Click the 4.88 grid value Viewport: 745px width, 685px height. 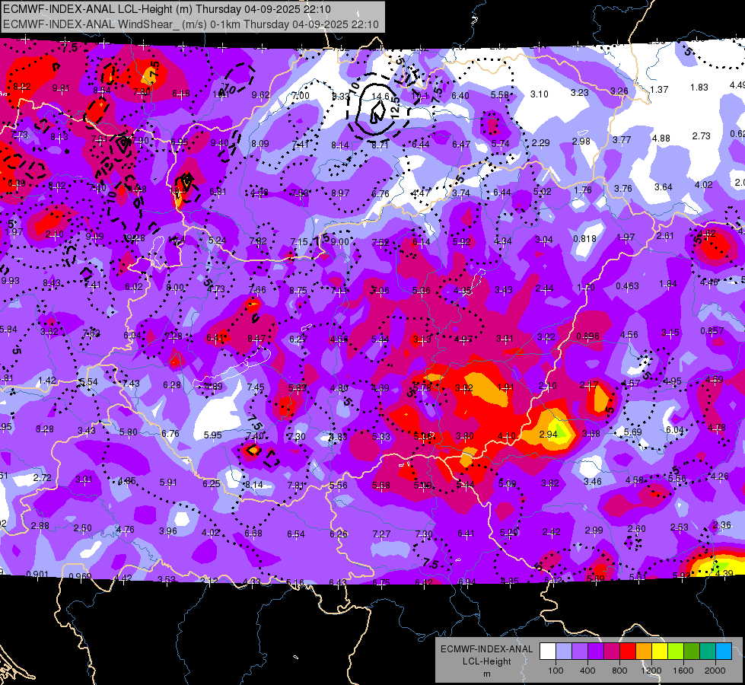tap(661, 139)
